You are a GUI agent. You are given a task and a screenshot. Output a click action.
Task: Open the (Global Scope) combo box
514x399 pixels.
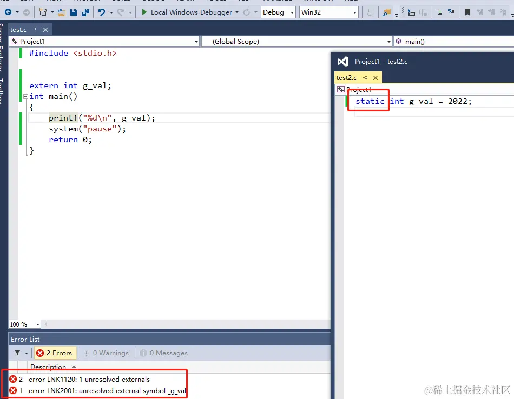pyautogui.click(x=297, y=41)
